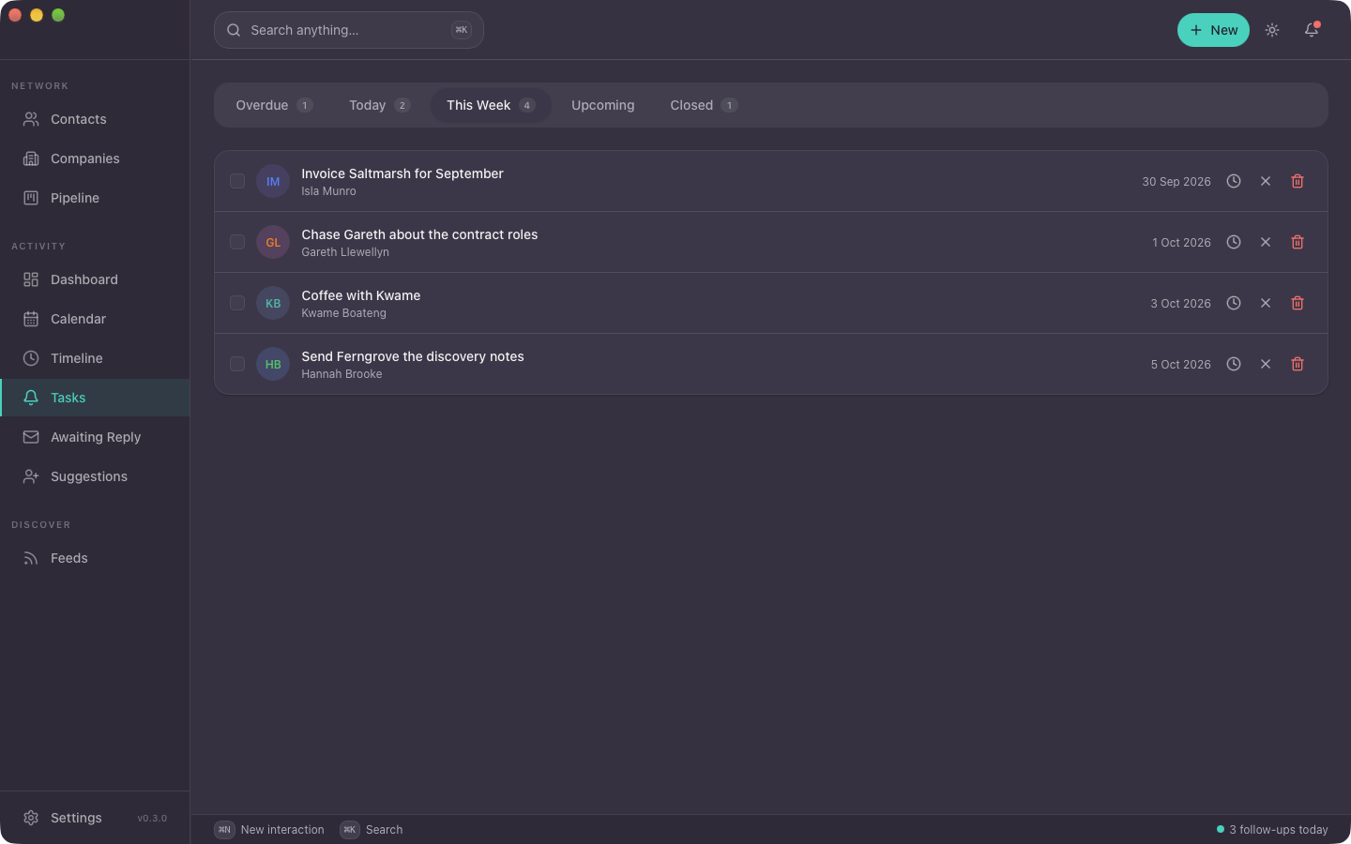Open the Calendar page
Image resolution: width=1351 pixels, height=844 pixels.
[95, 319]
